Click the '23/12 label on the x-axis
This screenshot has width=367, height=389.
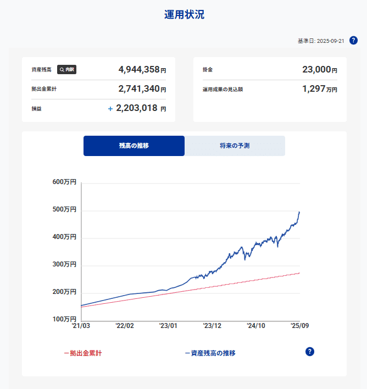click(212, 326)
